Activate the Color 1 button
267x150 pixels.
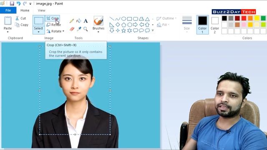pyautogui.click(x=202, y=25)
